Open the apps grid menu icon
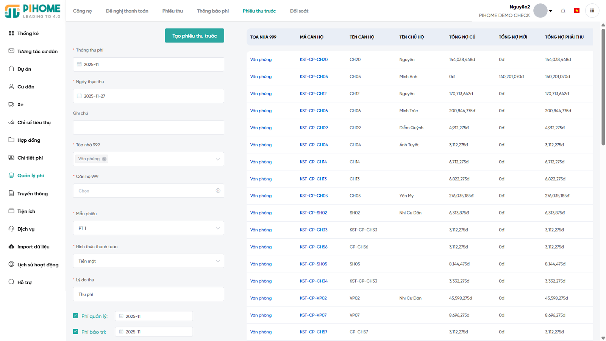This screenshot has width=606, height=341. 592,11
